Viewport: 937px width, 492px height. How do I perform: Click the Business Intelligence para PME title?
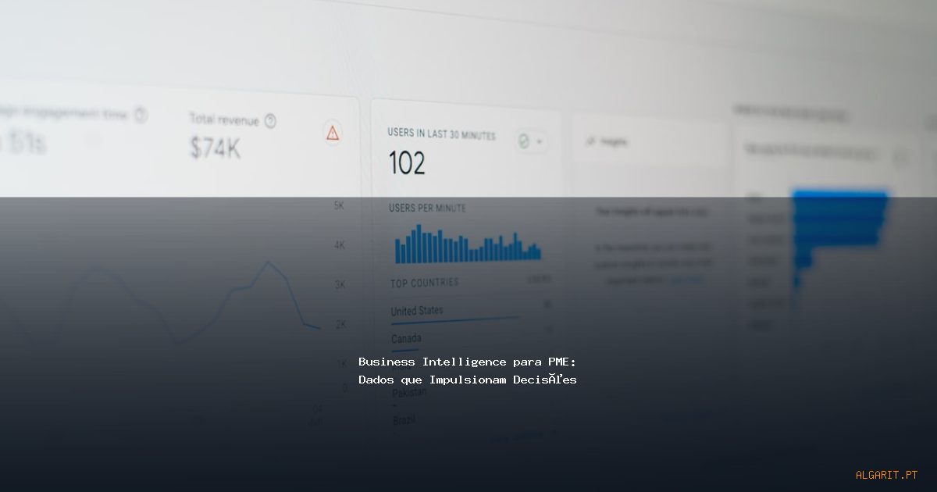pyautogui.click(x=468, y=362)
